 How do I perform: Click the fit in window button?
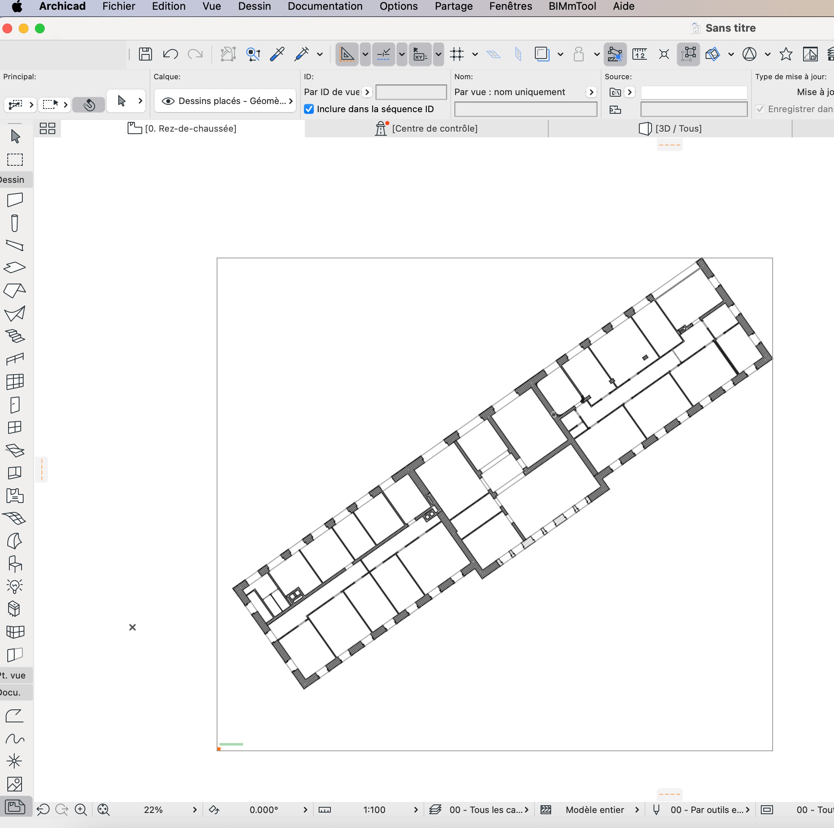104,810
